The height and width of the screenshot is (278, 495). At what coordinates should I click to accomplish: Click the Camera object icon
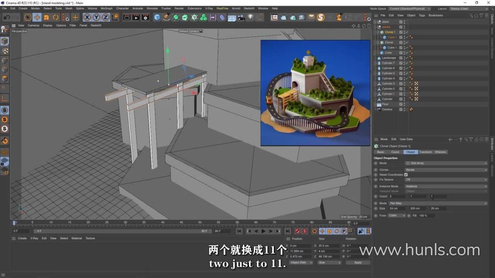[241, 18]
